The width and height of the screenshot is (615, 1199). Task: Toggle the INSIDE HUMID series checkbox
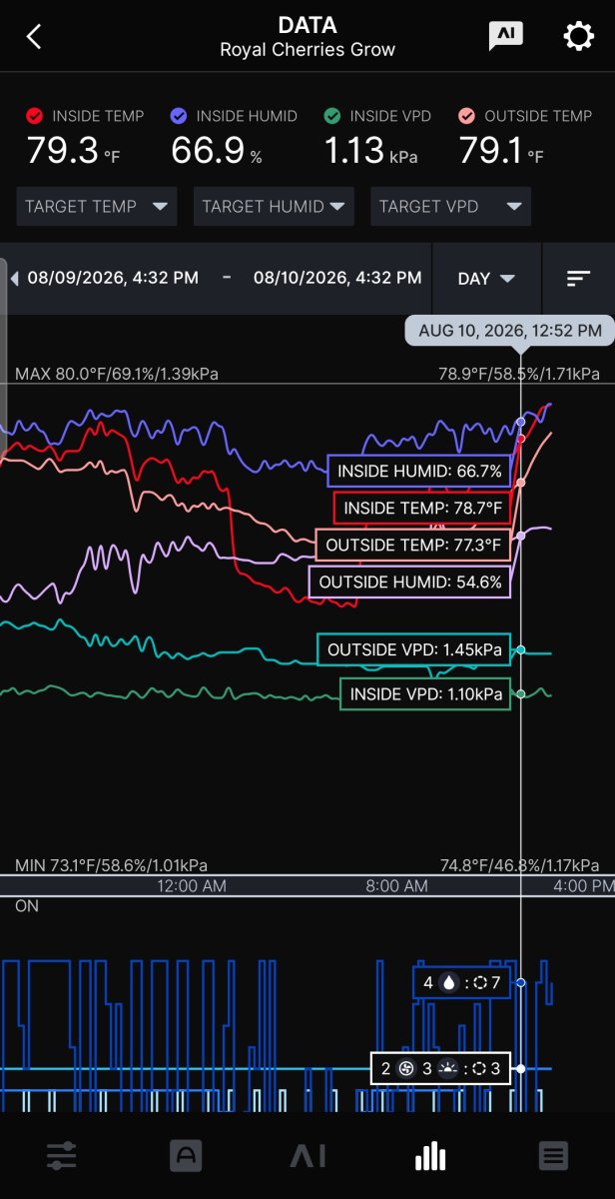tap(180, 116)
